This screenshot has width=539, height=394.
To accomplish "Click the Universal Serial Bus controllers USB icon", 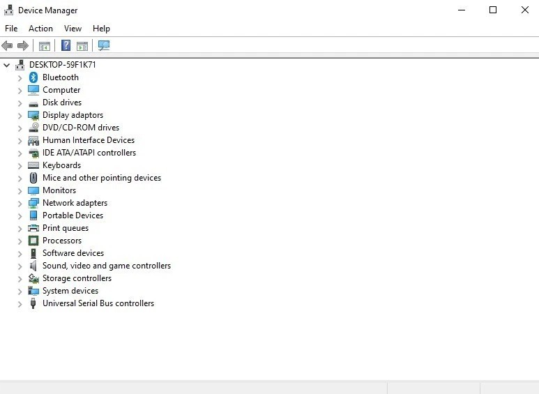I will click(x=33, y=303).
